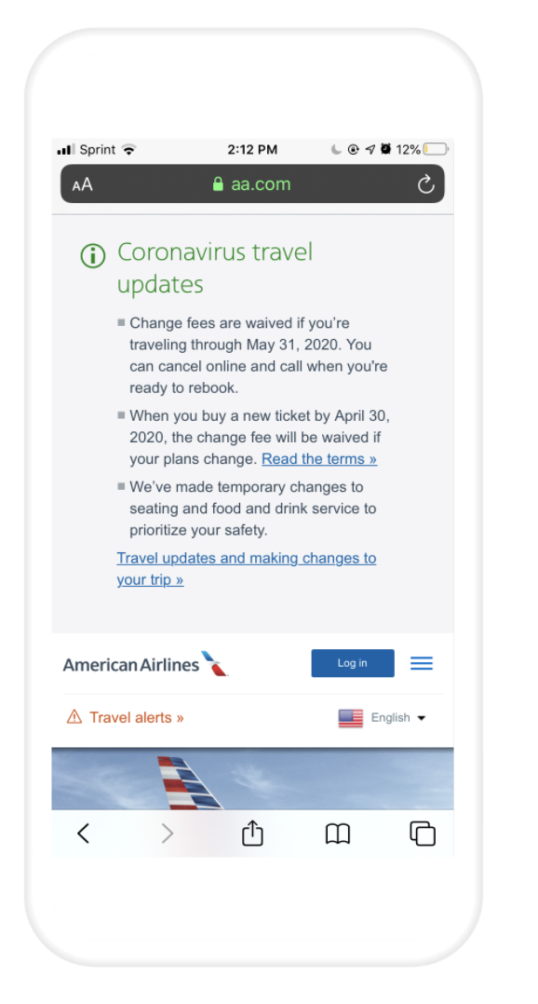Open the Safari share sheet
538x1004 pixels.
pos(252,834)
